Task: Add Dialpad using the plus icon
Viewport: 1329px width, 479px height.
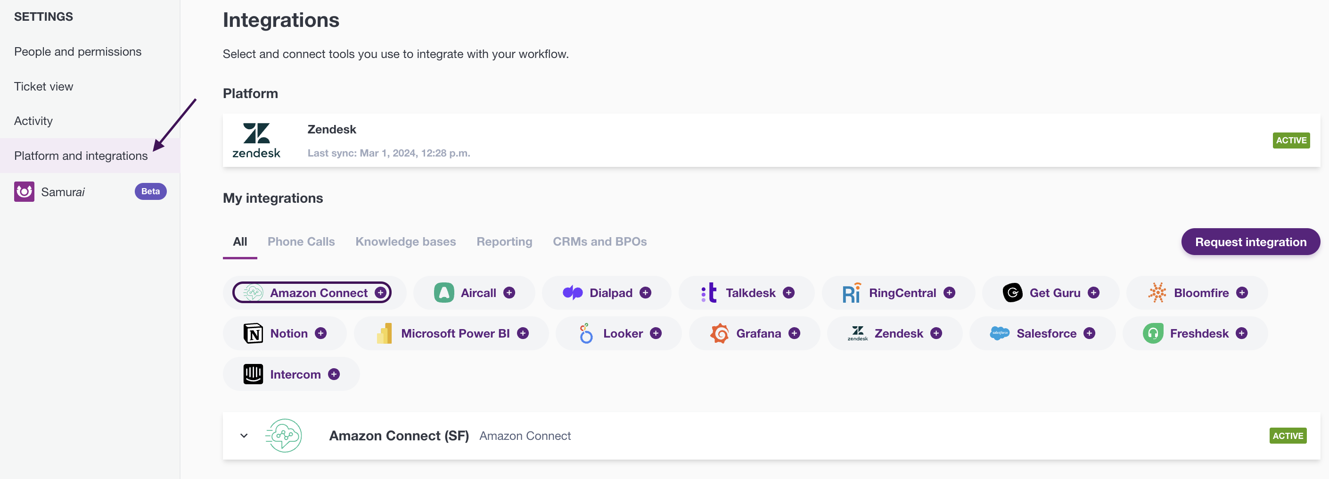Action: (x=645, y=293)
